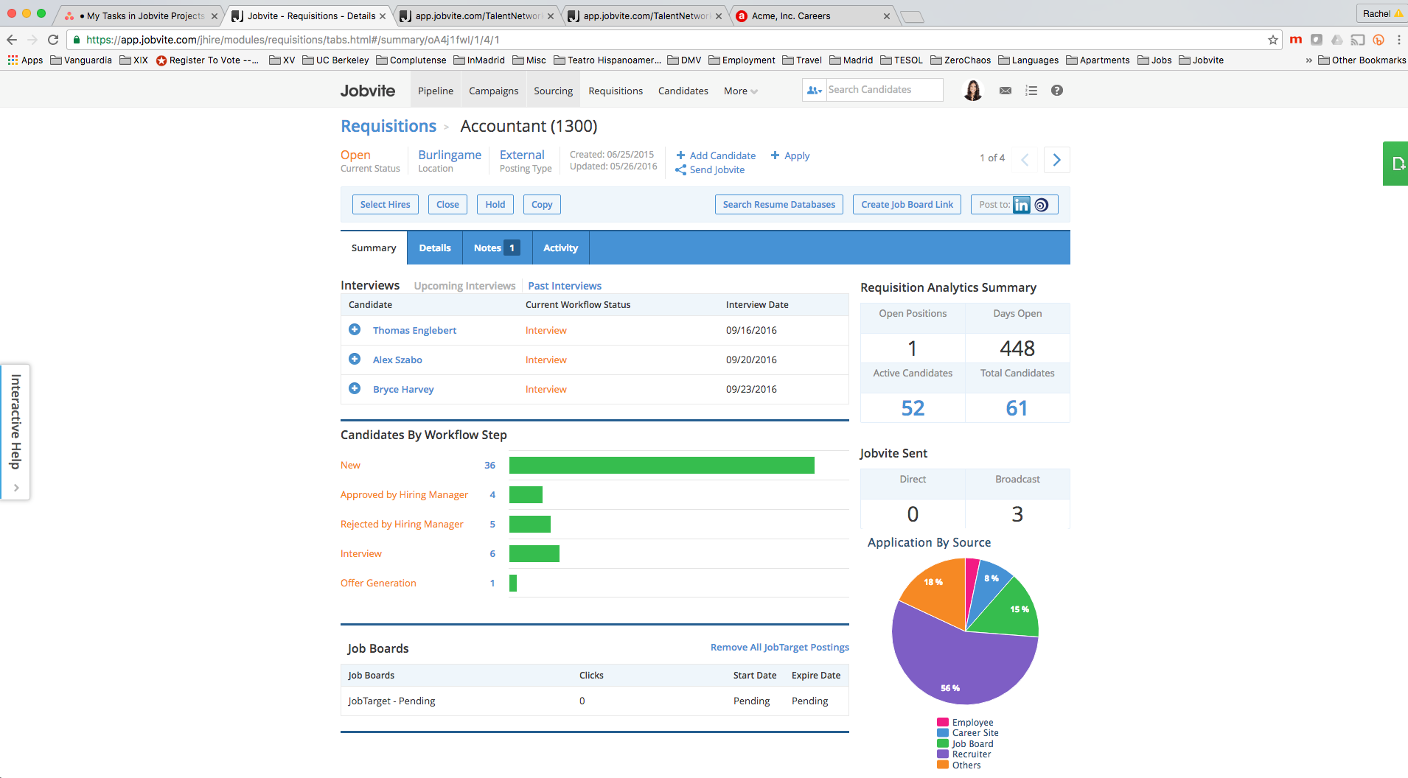Switch to the Notes tab

point(495,248)
